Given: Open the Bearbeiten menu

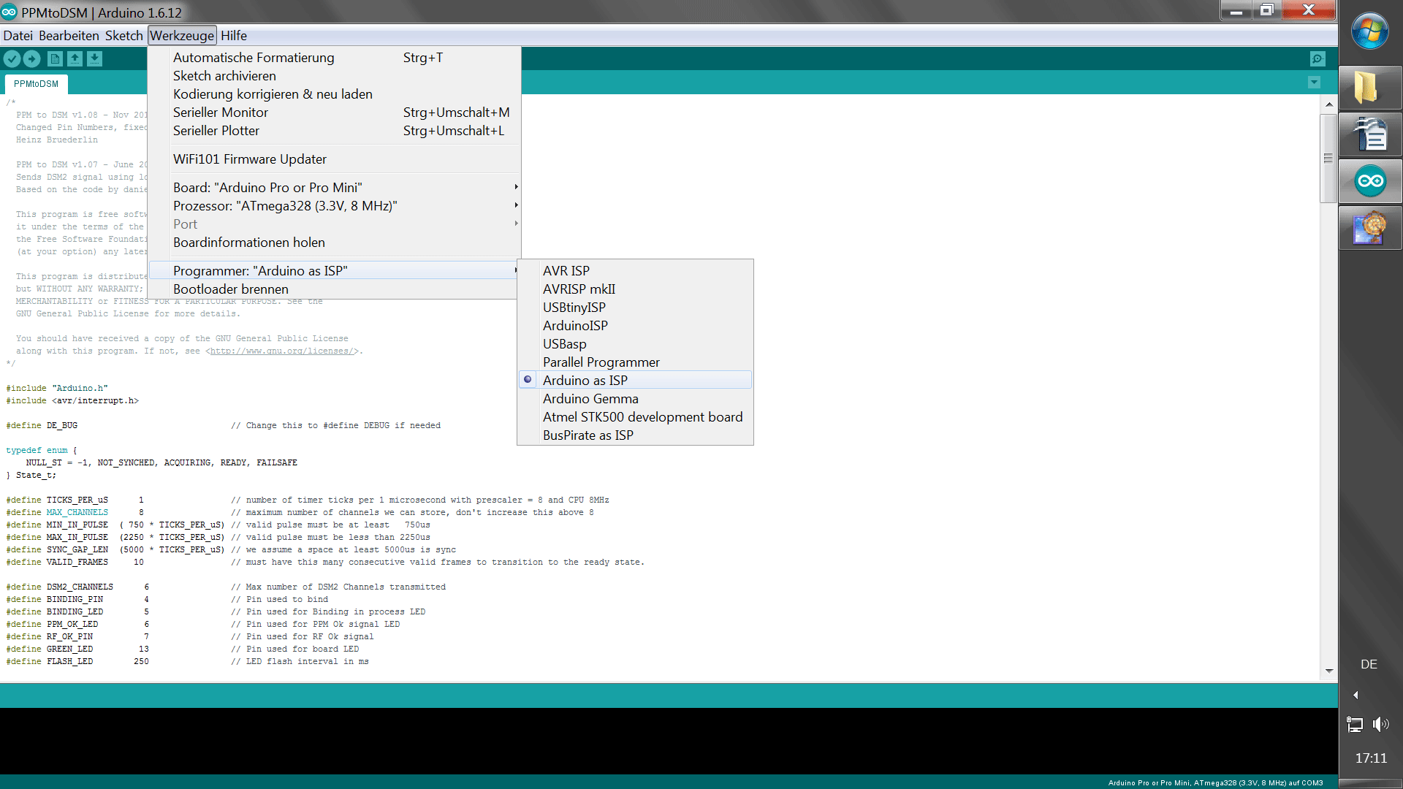Looking at the screenshot, I should click(69, 36).
